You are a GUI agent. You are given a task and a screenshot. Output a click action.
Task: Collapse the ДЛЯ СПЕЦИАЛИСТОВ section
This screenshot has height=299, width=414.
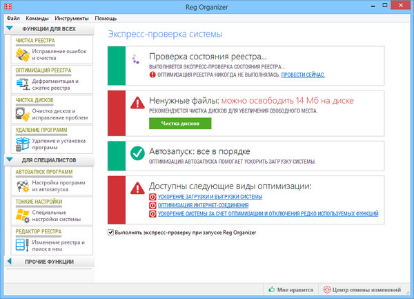10,160
